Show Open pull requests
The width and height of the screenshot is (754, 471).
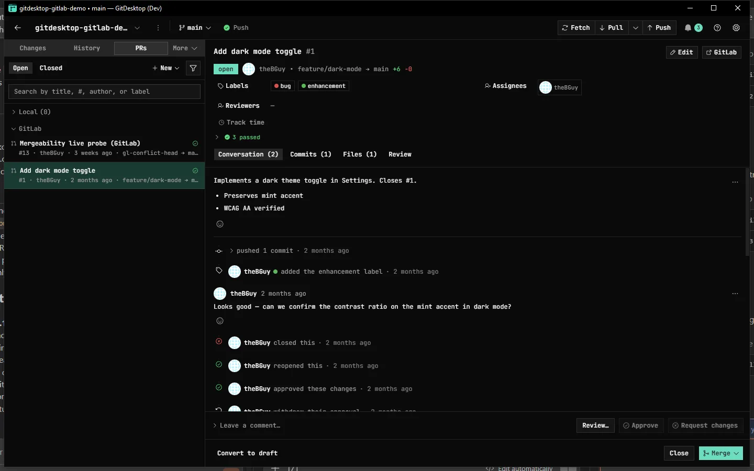(x=20, y=68)
